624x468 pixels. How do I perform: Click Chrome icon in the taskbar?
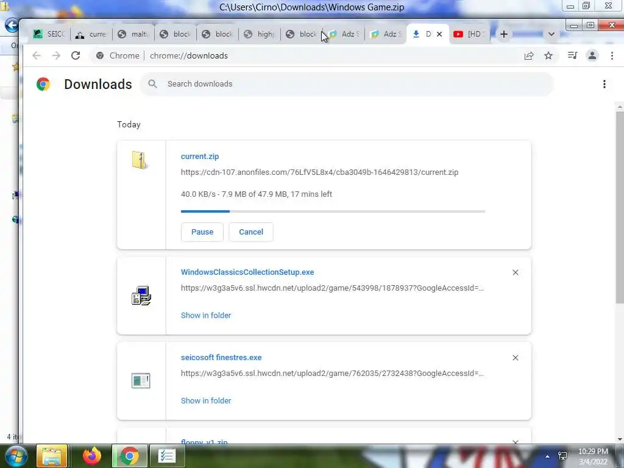[129, 456]
